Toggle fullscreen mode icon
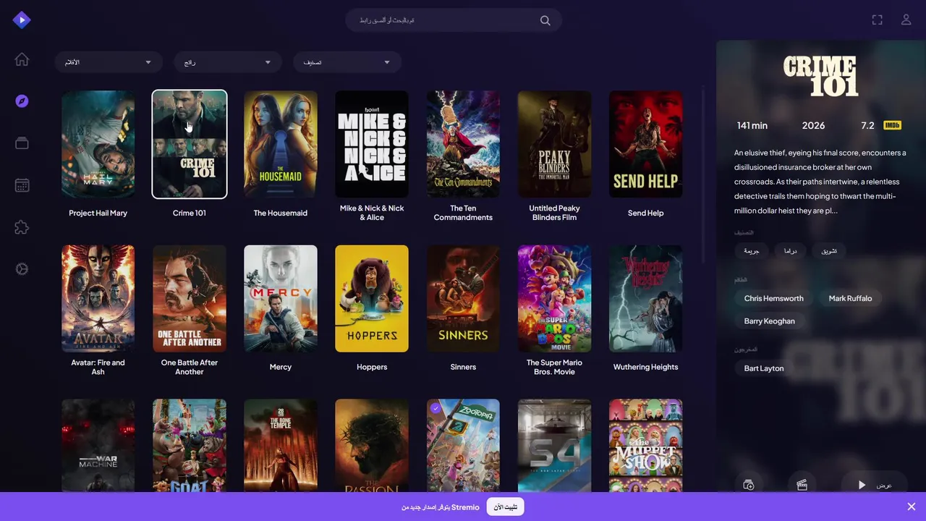The width and height of the screenshot is (926, 521). [x=877, y=20]
